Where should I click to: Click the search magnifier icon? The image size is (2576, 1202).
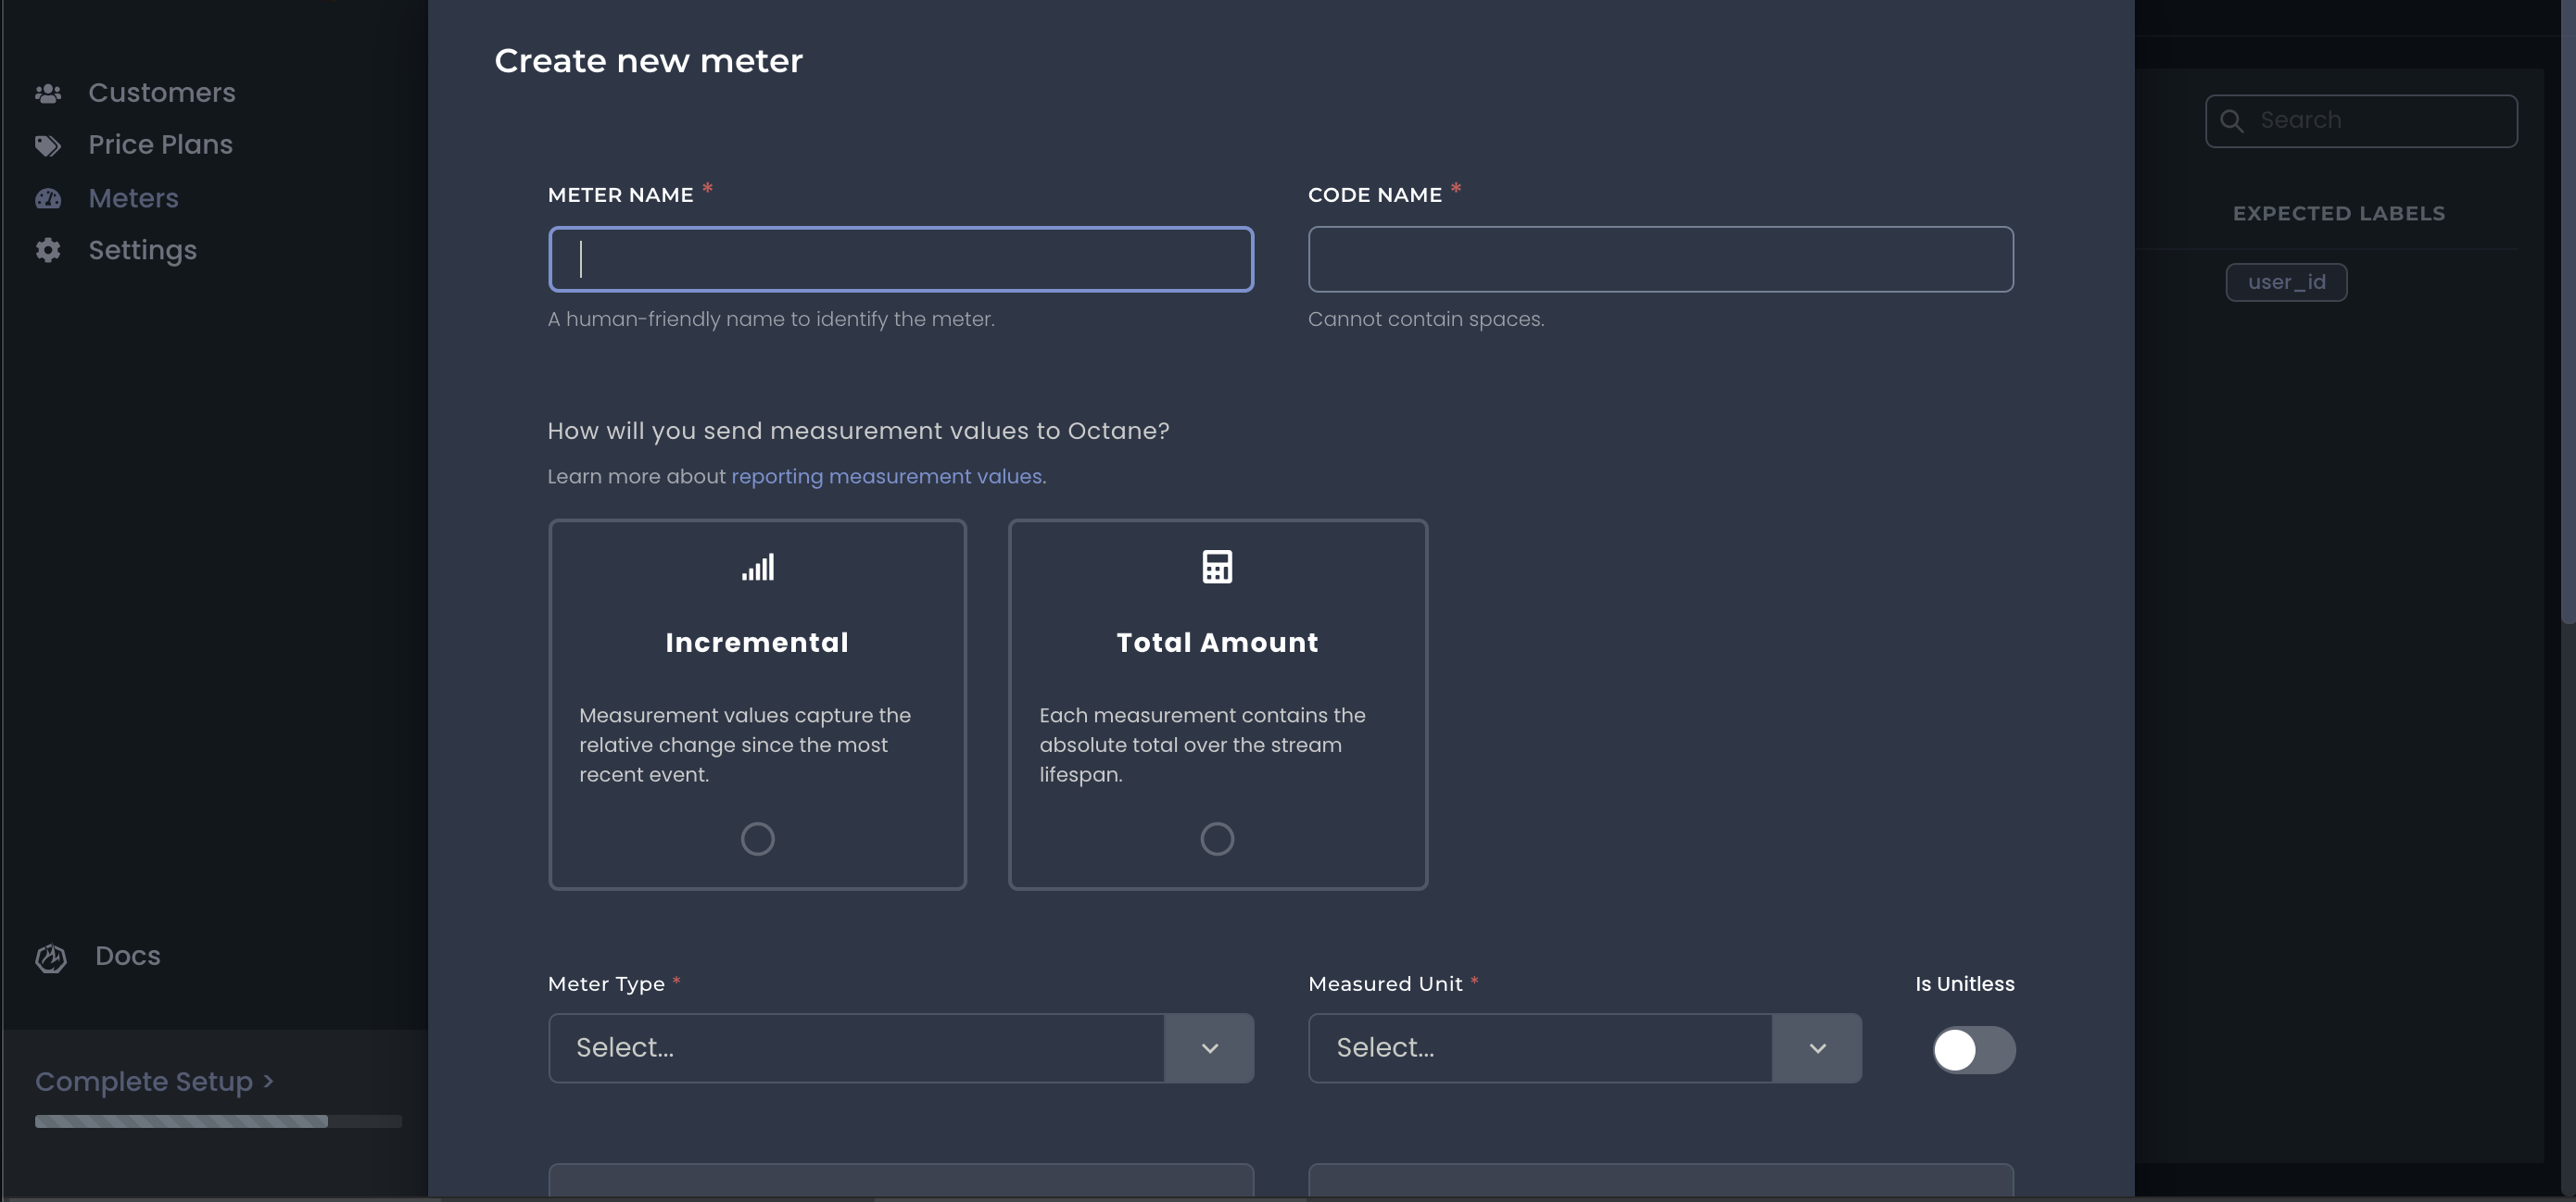pos(2231,121)
